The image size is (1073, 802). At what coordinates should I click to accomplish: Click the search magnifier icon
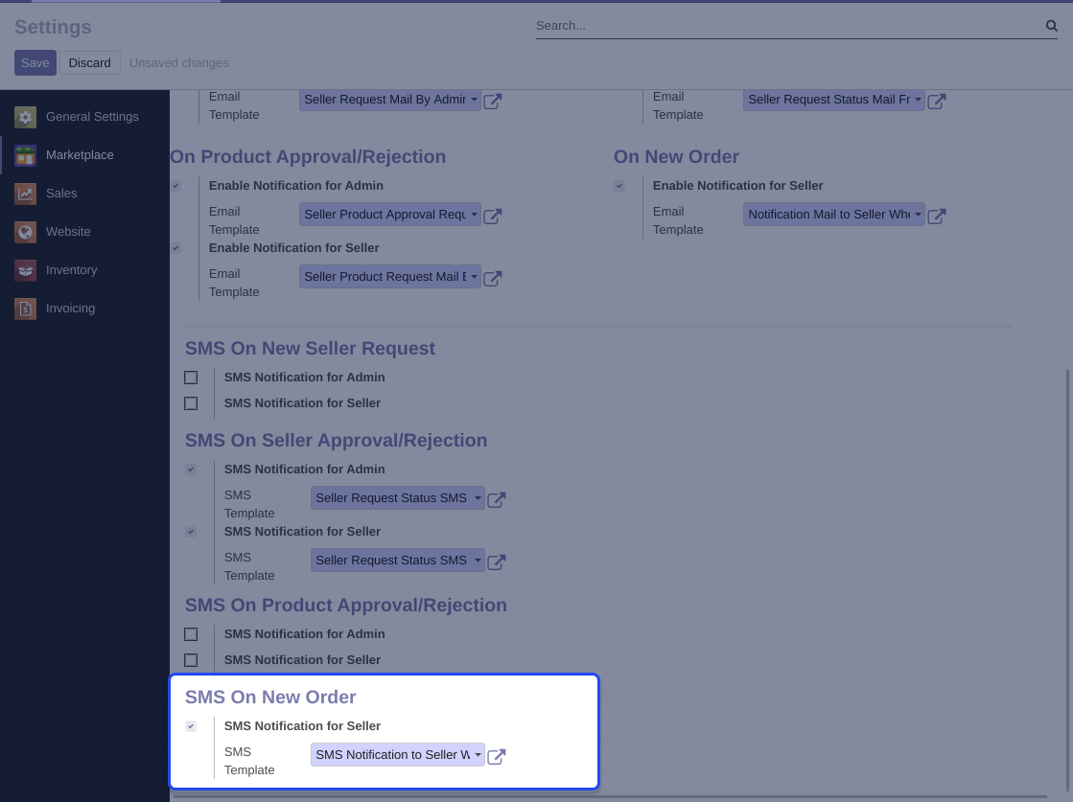[x=1051, y=26]
